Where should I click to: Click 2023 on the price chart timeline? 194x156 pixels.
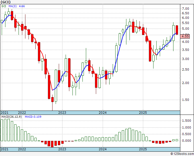[62, 113]
